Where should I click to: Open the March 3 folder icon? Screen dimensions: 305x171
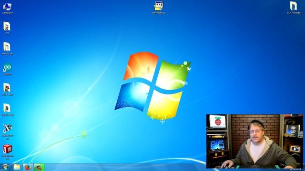pos(7,48)
